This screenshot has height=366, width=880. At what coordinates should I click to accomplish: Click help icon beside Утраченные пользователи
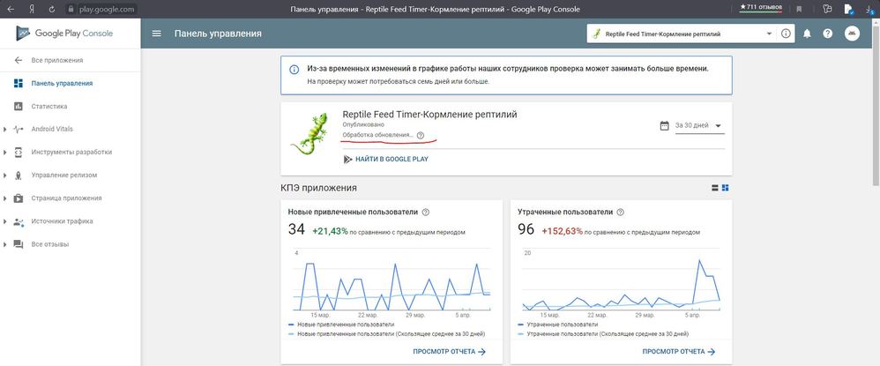point(620,212)
